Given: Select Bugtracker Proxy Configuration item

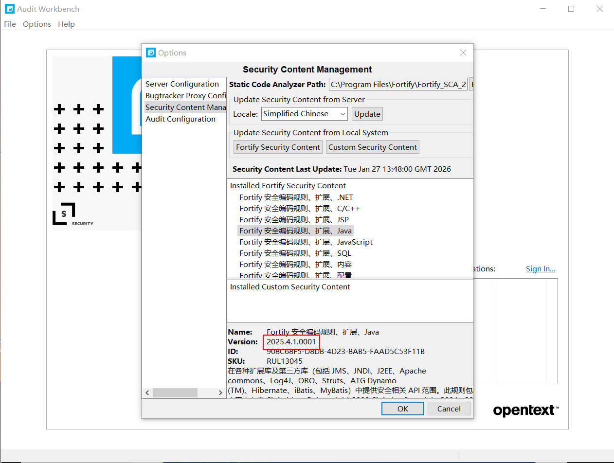Looking at the screenshot, I should (x=186, y=95).
